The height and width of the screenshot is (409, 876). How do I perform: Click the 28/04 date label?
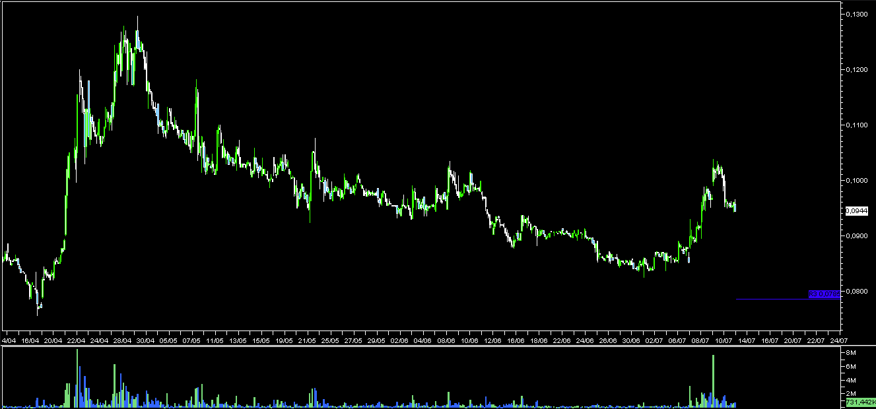(122, 341)
